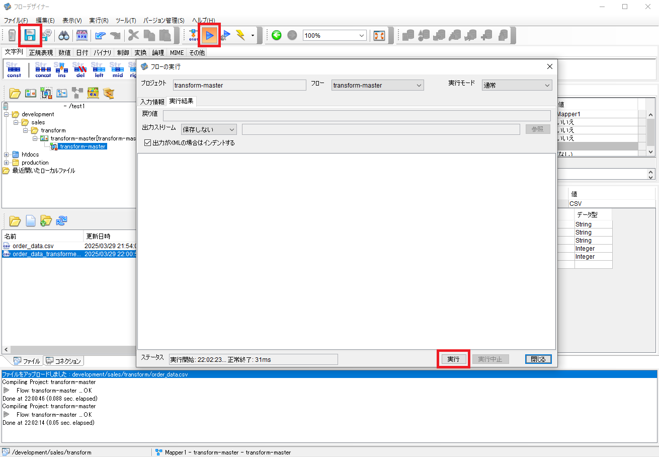Switch to the コネクション tab
The image size is (659, 457).
[63, 361]
